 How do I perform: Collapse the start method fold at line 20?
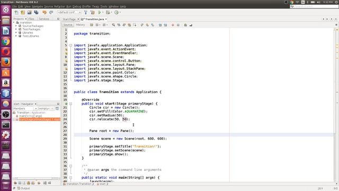pos(70,104)
